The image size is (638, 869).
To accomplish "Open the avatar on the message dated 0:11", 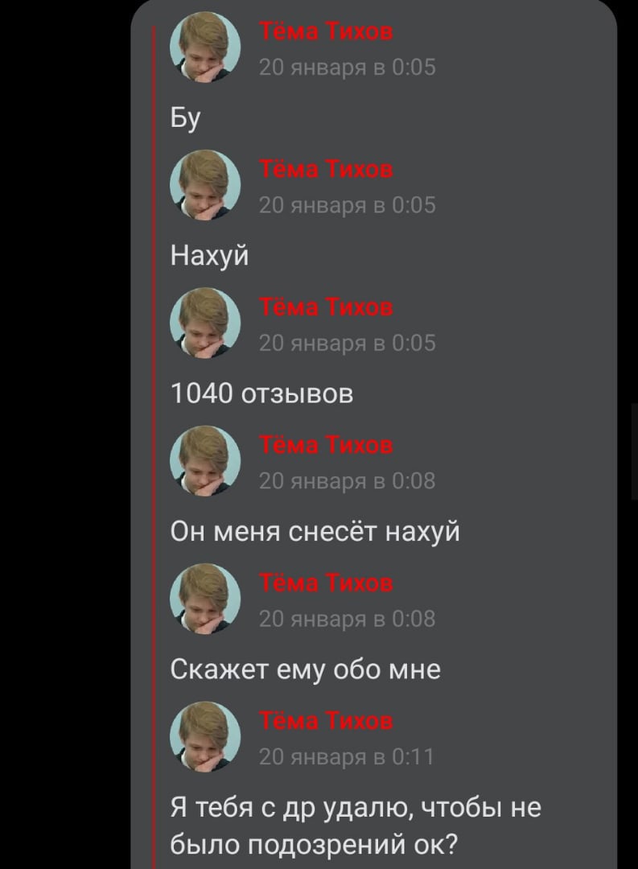I will point(205,737).
